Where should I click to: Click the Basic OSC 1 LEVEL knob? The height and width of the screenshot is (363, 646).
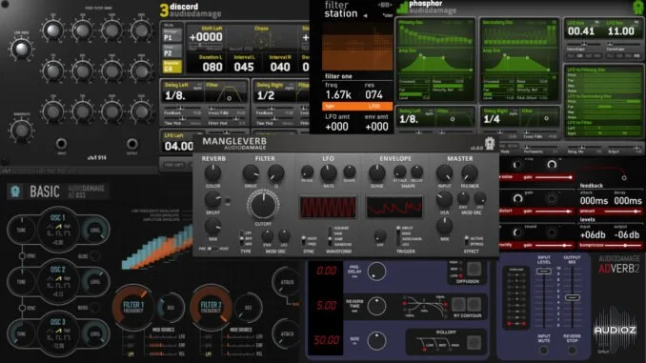[x=95, y=230]
